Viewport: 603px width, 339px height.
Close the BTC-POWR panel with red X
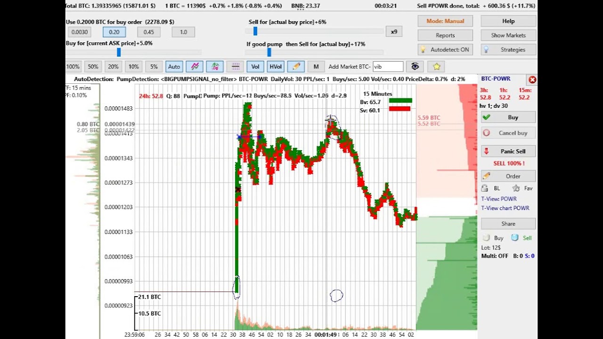point(532,80)
